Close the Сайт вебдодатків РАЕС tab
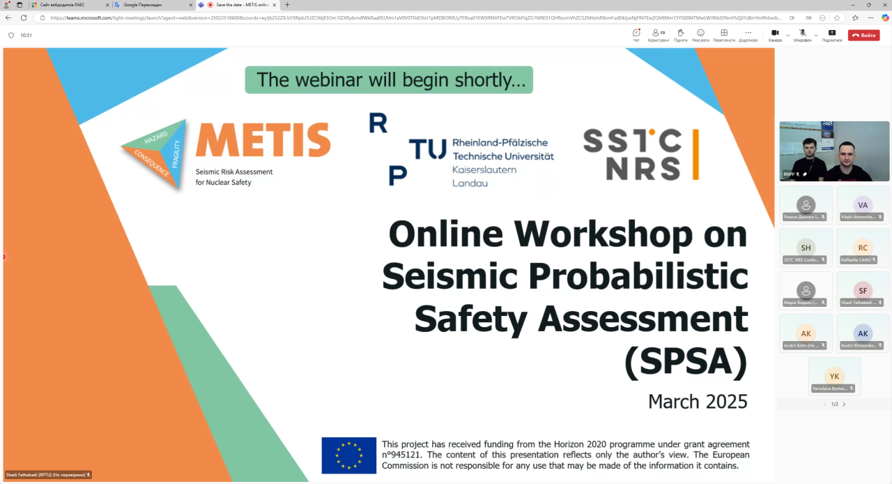The width and height of the screenshot is (892, 484). (107, 5)
